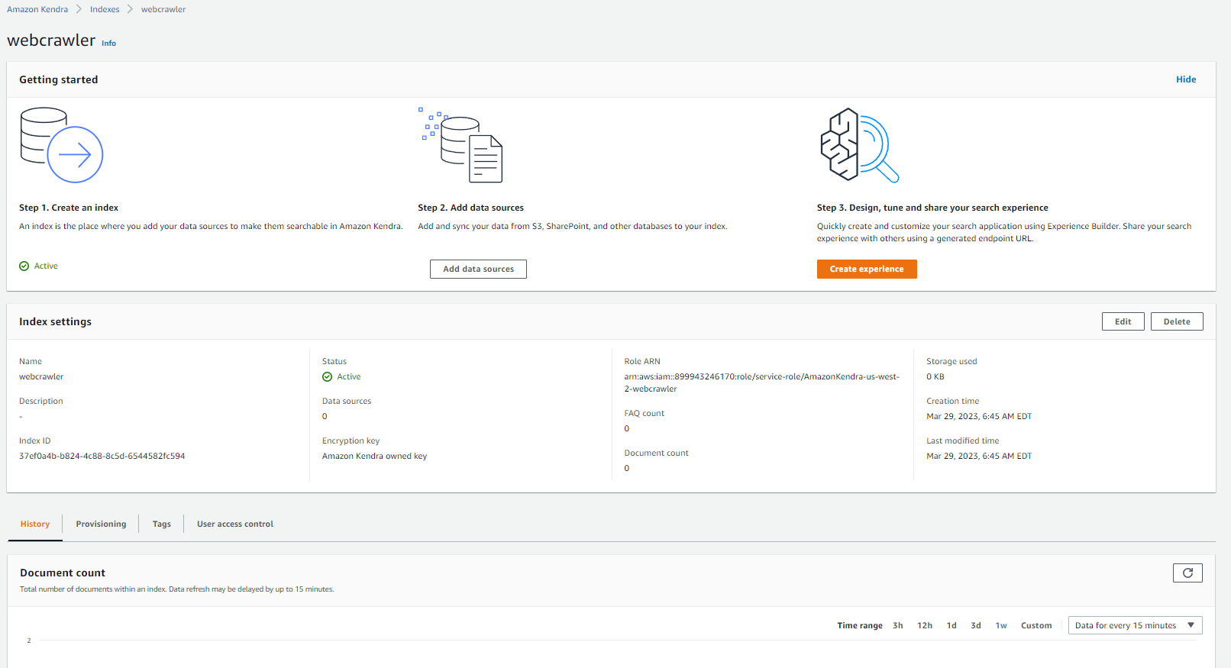
Task: Click the Create experience button
Action: tap(867, 269)
